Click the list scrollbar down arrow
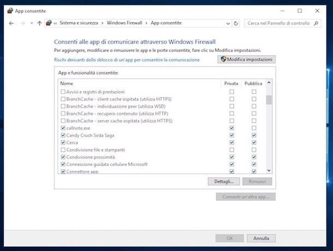 [x=269, y=171]
